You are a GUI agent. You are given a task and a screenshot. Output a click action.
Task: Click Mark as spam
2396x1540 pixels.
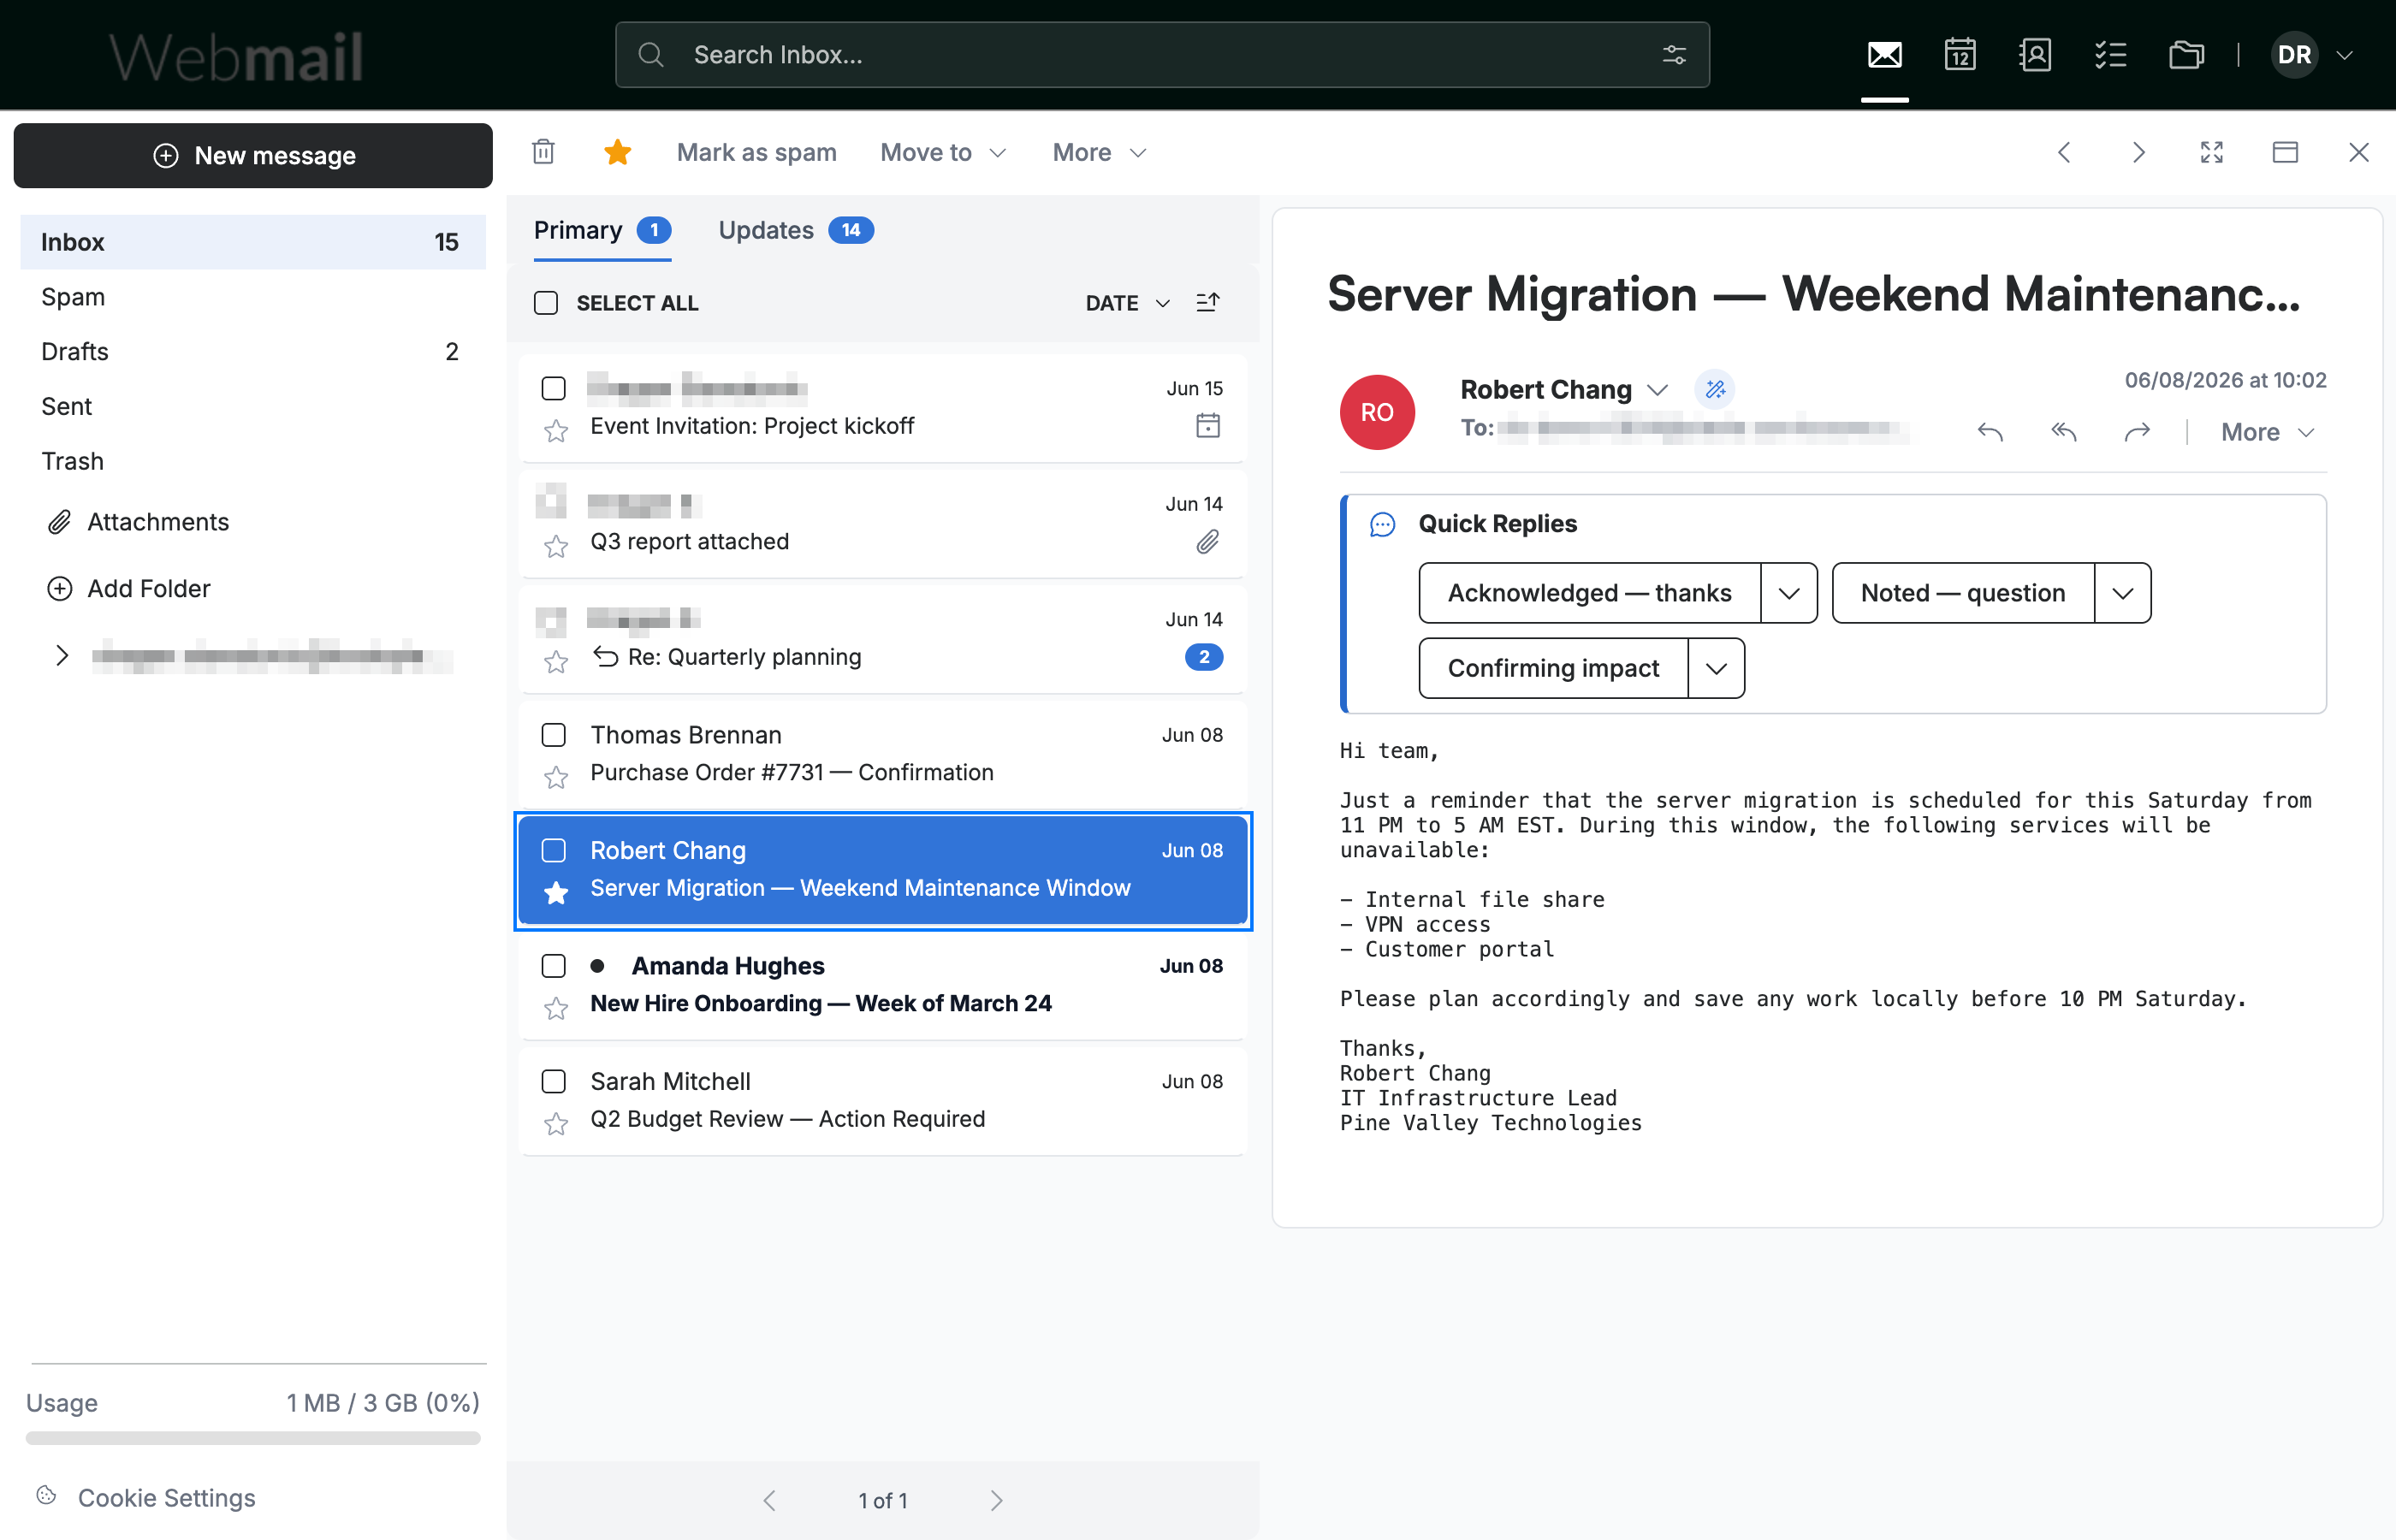[x=756, y=152]
